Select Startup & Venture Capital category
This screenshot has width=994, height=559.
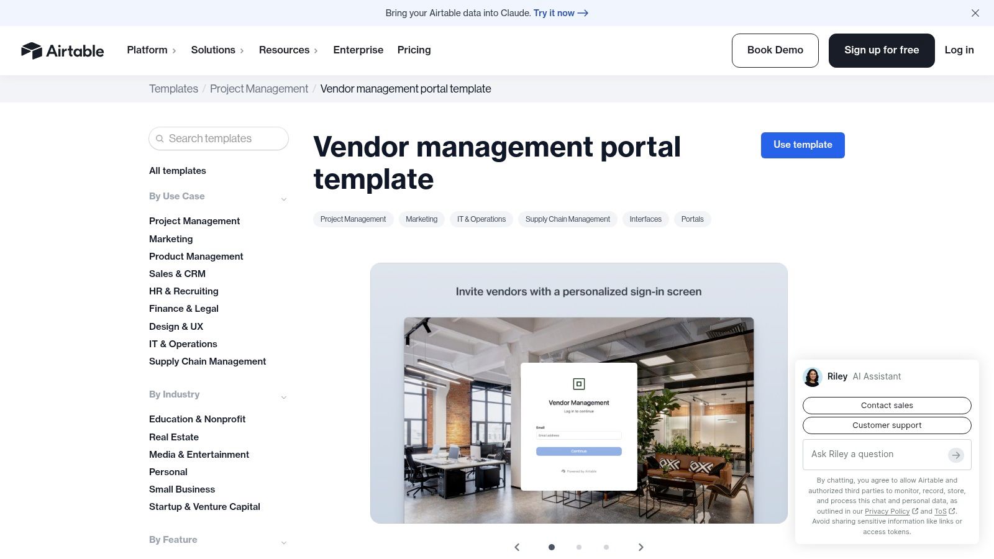pos(204,507)
